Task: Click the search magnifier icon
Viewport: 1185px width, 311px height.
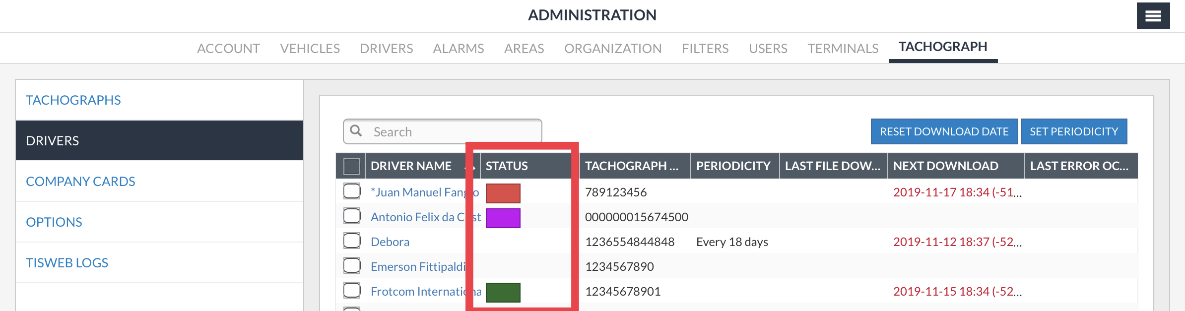Action: 356,131
